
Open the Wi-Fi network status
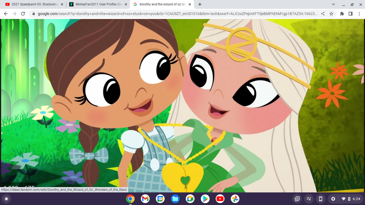tap(344, 199)
